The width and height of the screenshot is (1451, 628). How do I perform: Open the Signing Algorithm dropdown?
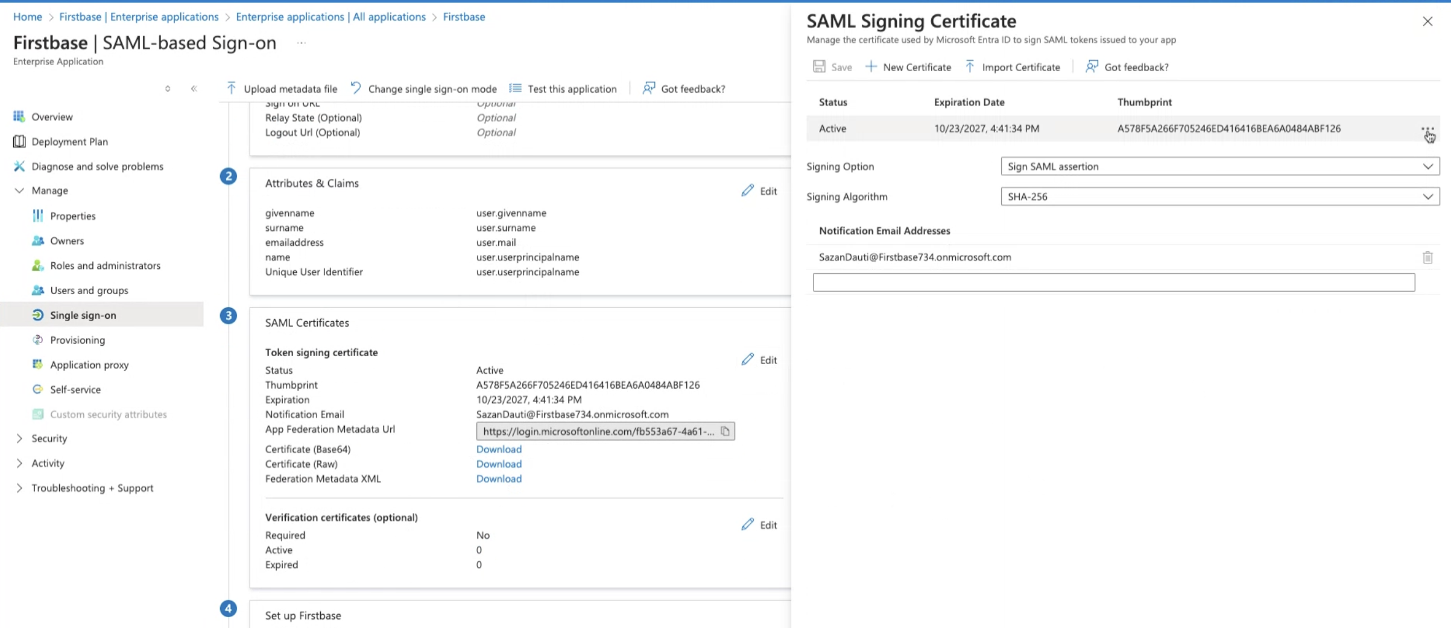[x=1220, y=196]
